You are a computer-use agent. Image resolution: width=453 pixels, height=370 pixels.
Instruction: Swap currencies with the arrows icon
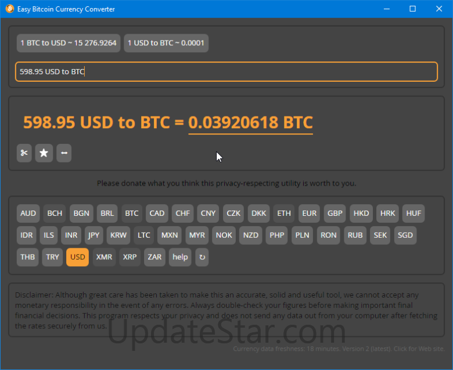(64, 153)
